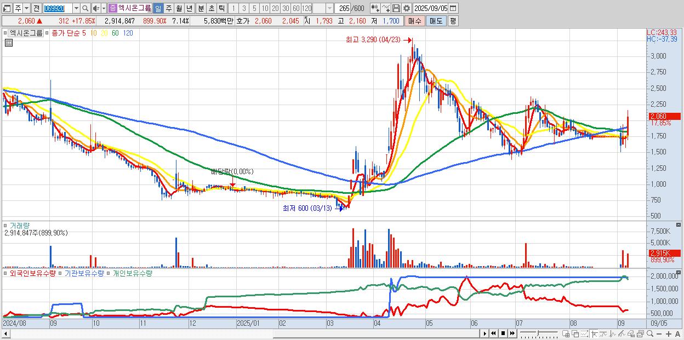Select the 120 interval button
The width and height of the screenshot is (684, 340).
307,8
